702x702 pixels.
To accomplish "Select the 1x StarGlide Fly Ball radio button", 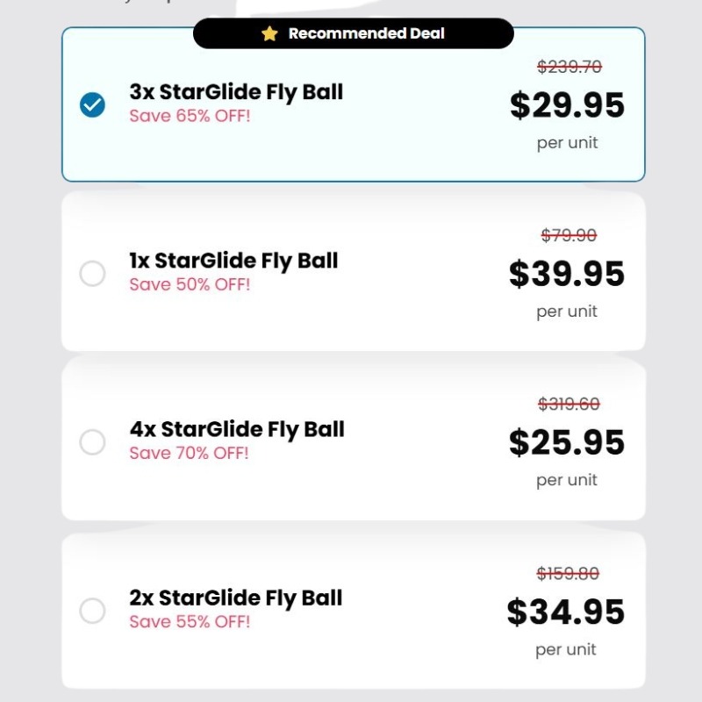I will click(92, 273).
